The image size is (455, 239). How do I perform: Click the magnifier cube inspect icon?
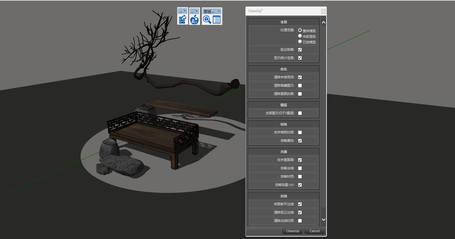(x=207, y=20)
